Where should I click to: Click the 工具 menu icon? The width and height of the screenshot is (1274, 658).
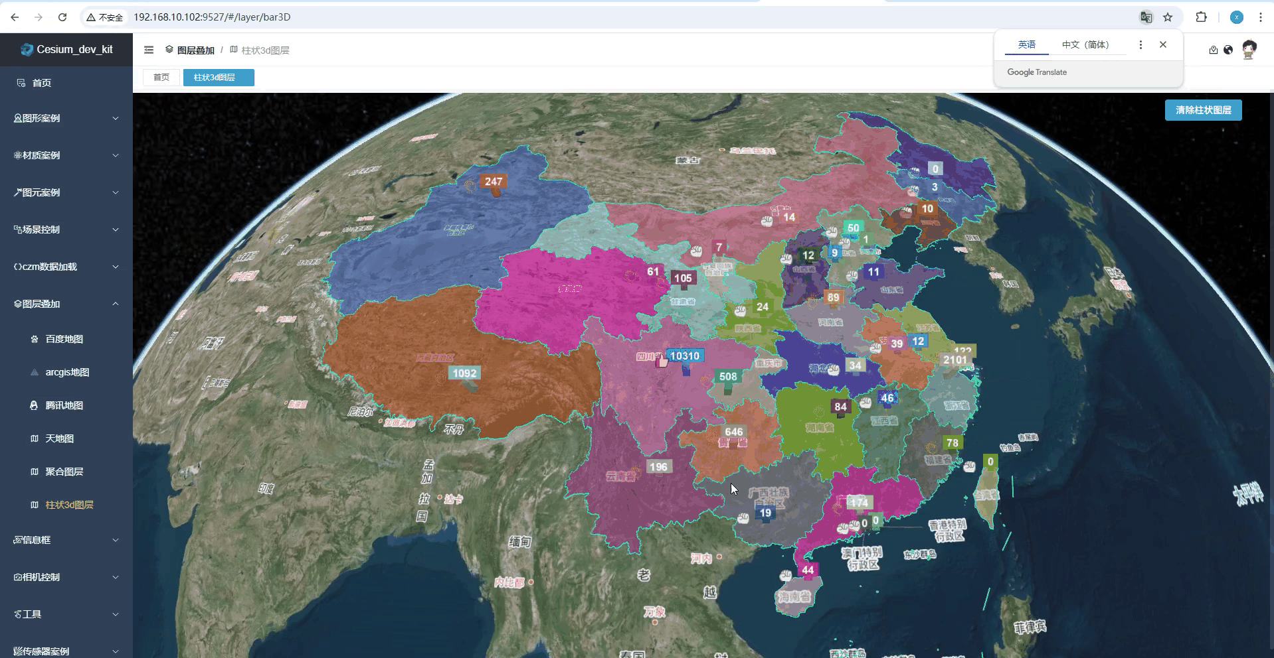18,614
